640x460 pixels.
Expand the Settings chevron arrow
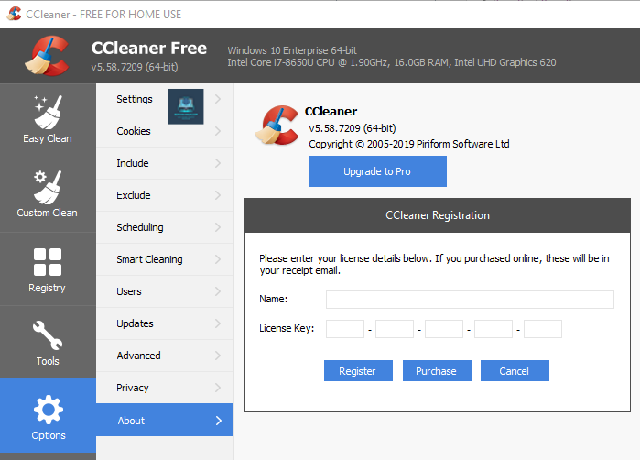(x=218, y=99)
